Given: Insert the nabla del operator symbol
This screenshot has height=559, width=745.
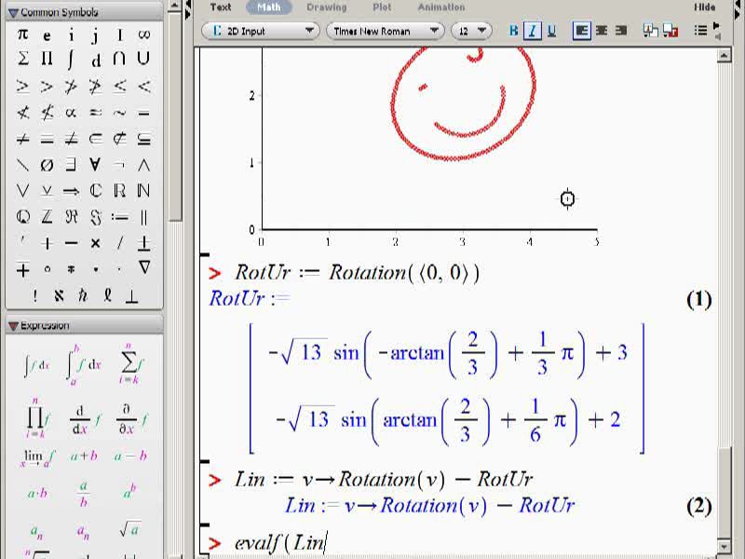Looking at the screenshot, I should [144, 268].
